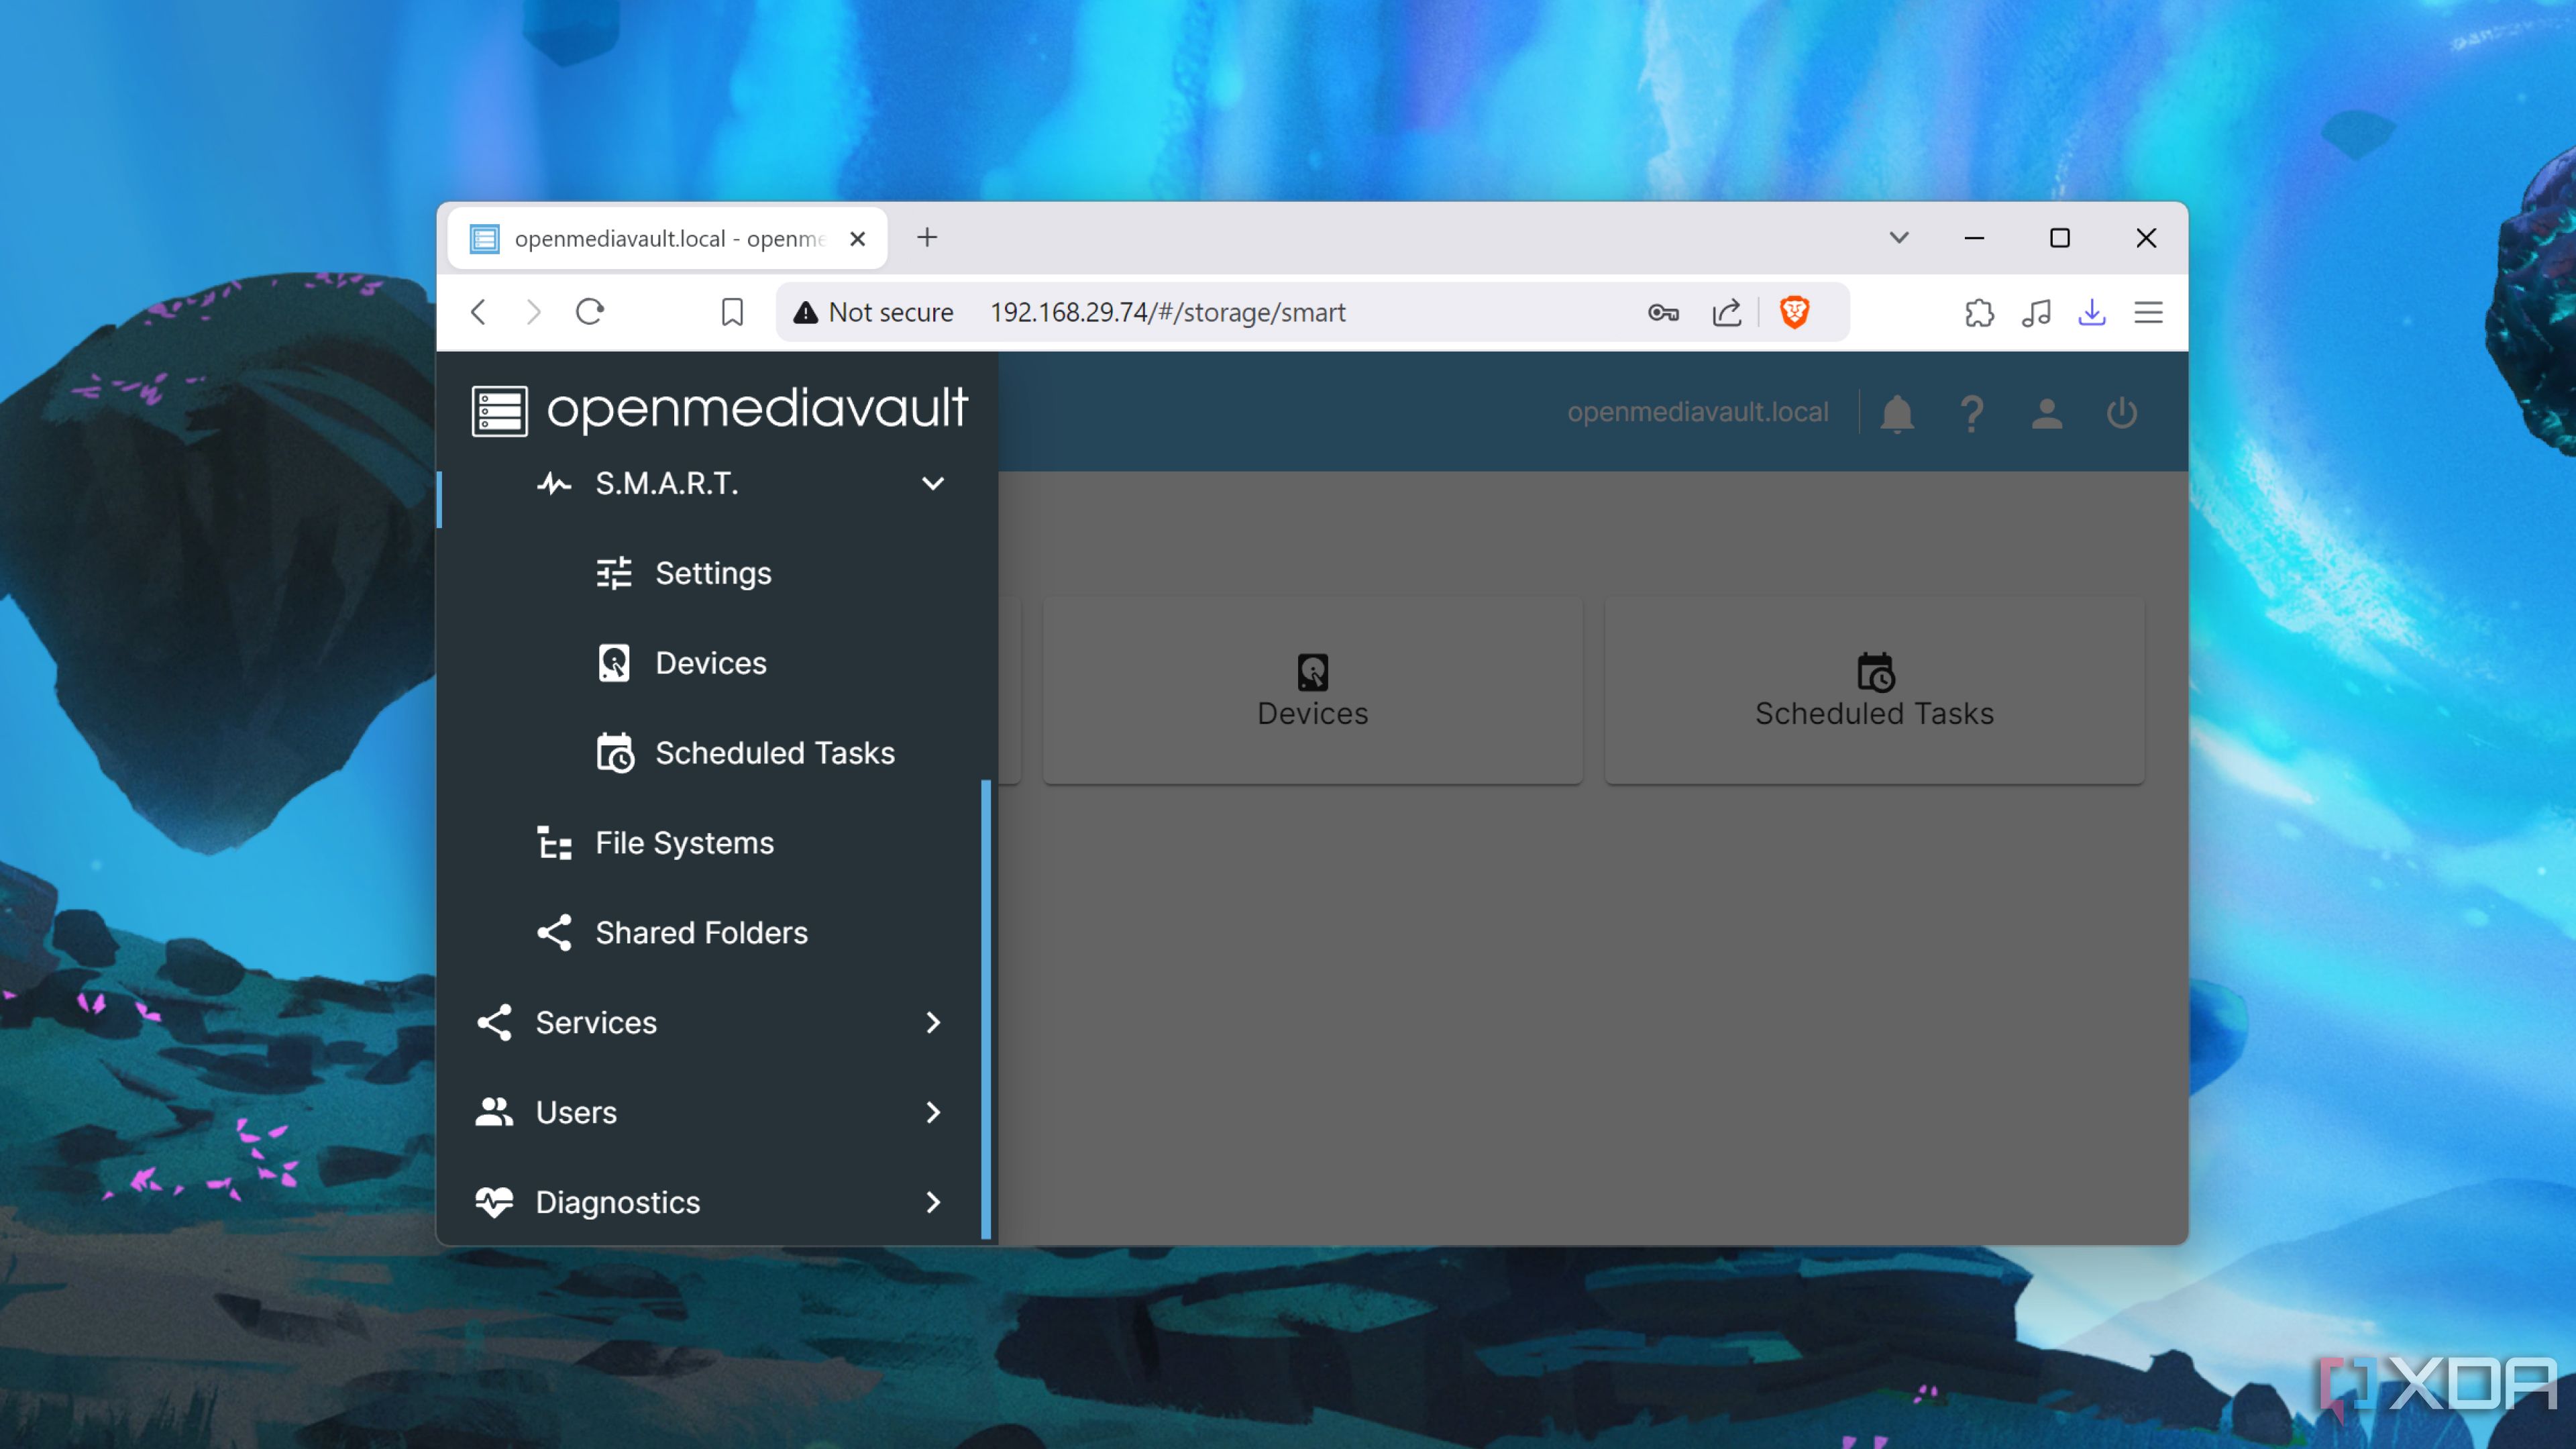Open the Devices card in main panel
This screenshot has height=1449, width=2576.
(1312, 690)
